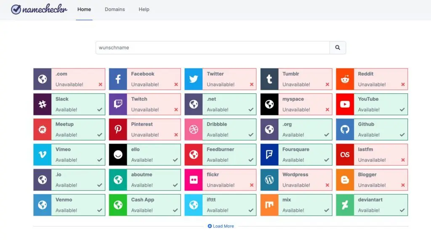The width and height of the screenshot is (431, 240).
Task: Click the .com globe icon
Action: [43, 79]
